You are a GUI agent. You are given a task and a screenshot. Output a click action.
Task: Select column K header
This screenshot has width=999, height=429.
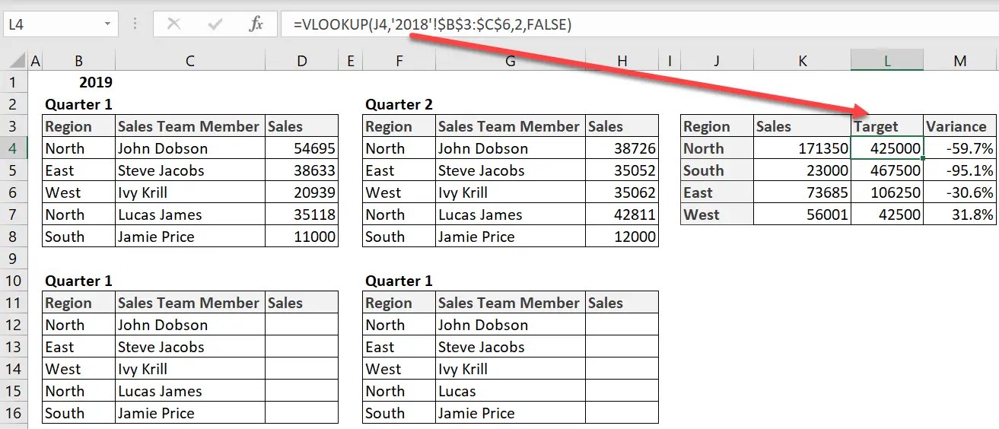802,61
